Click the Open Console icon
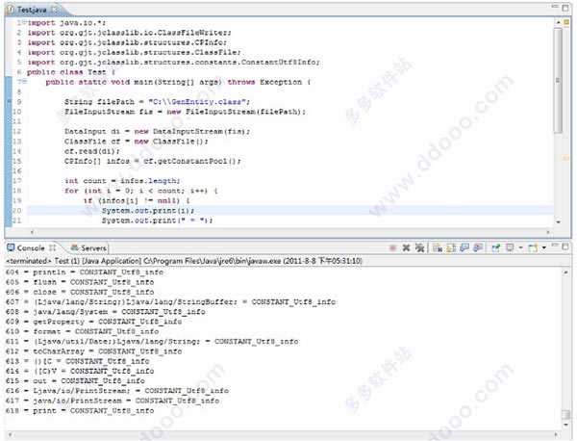The height and width of the screenshot is (441, 577). (x=534, y=247)
